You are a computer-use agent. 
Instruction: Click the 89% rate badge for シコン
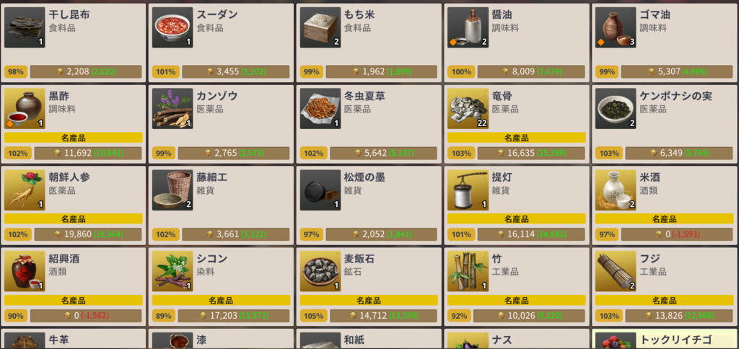pyautogui.click(x=163, y=316)
